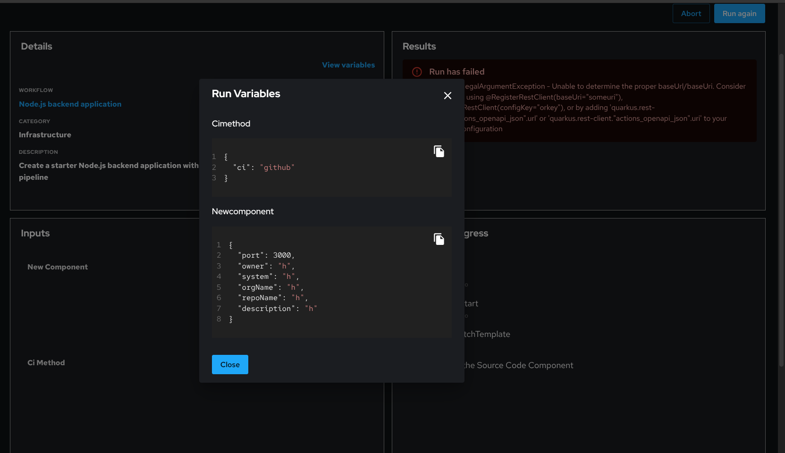
Task: Click the Run again button
Action: [739, 14]
